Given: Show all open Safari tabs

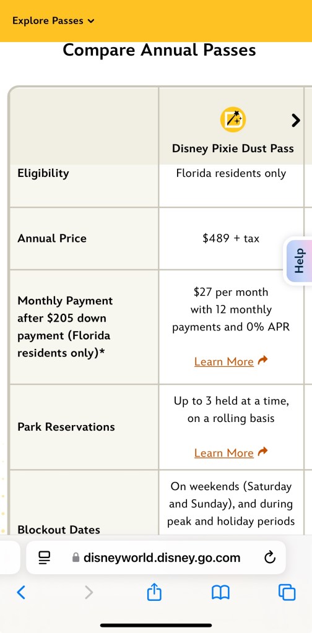Looking at the screenshot, I should (x=287, y=592).
